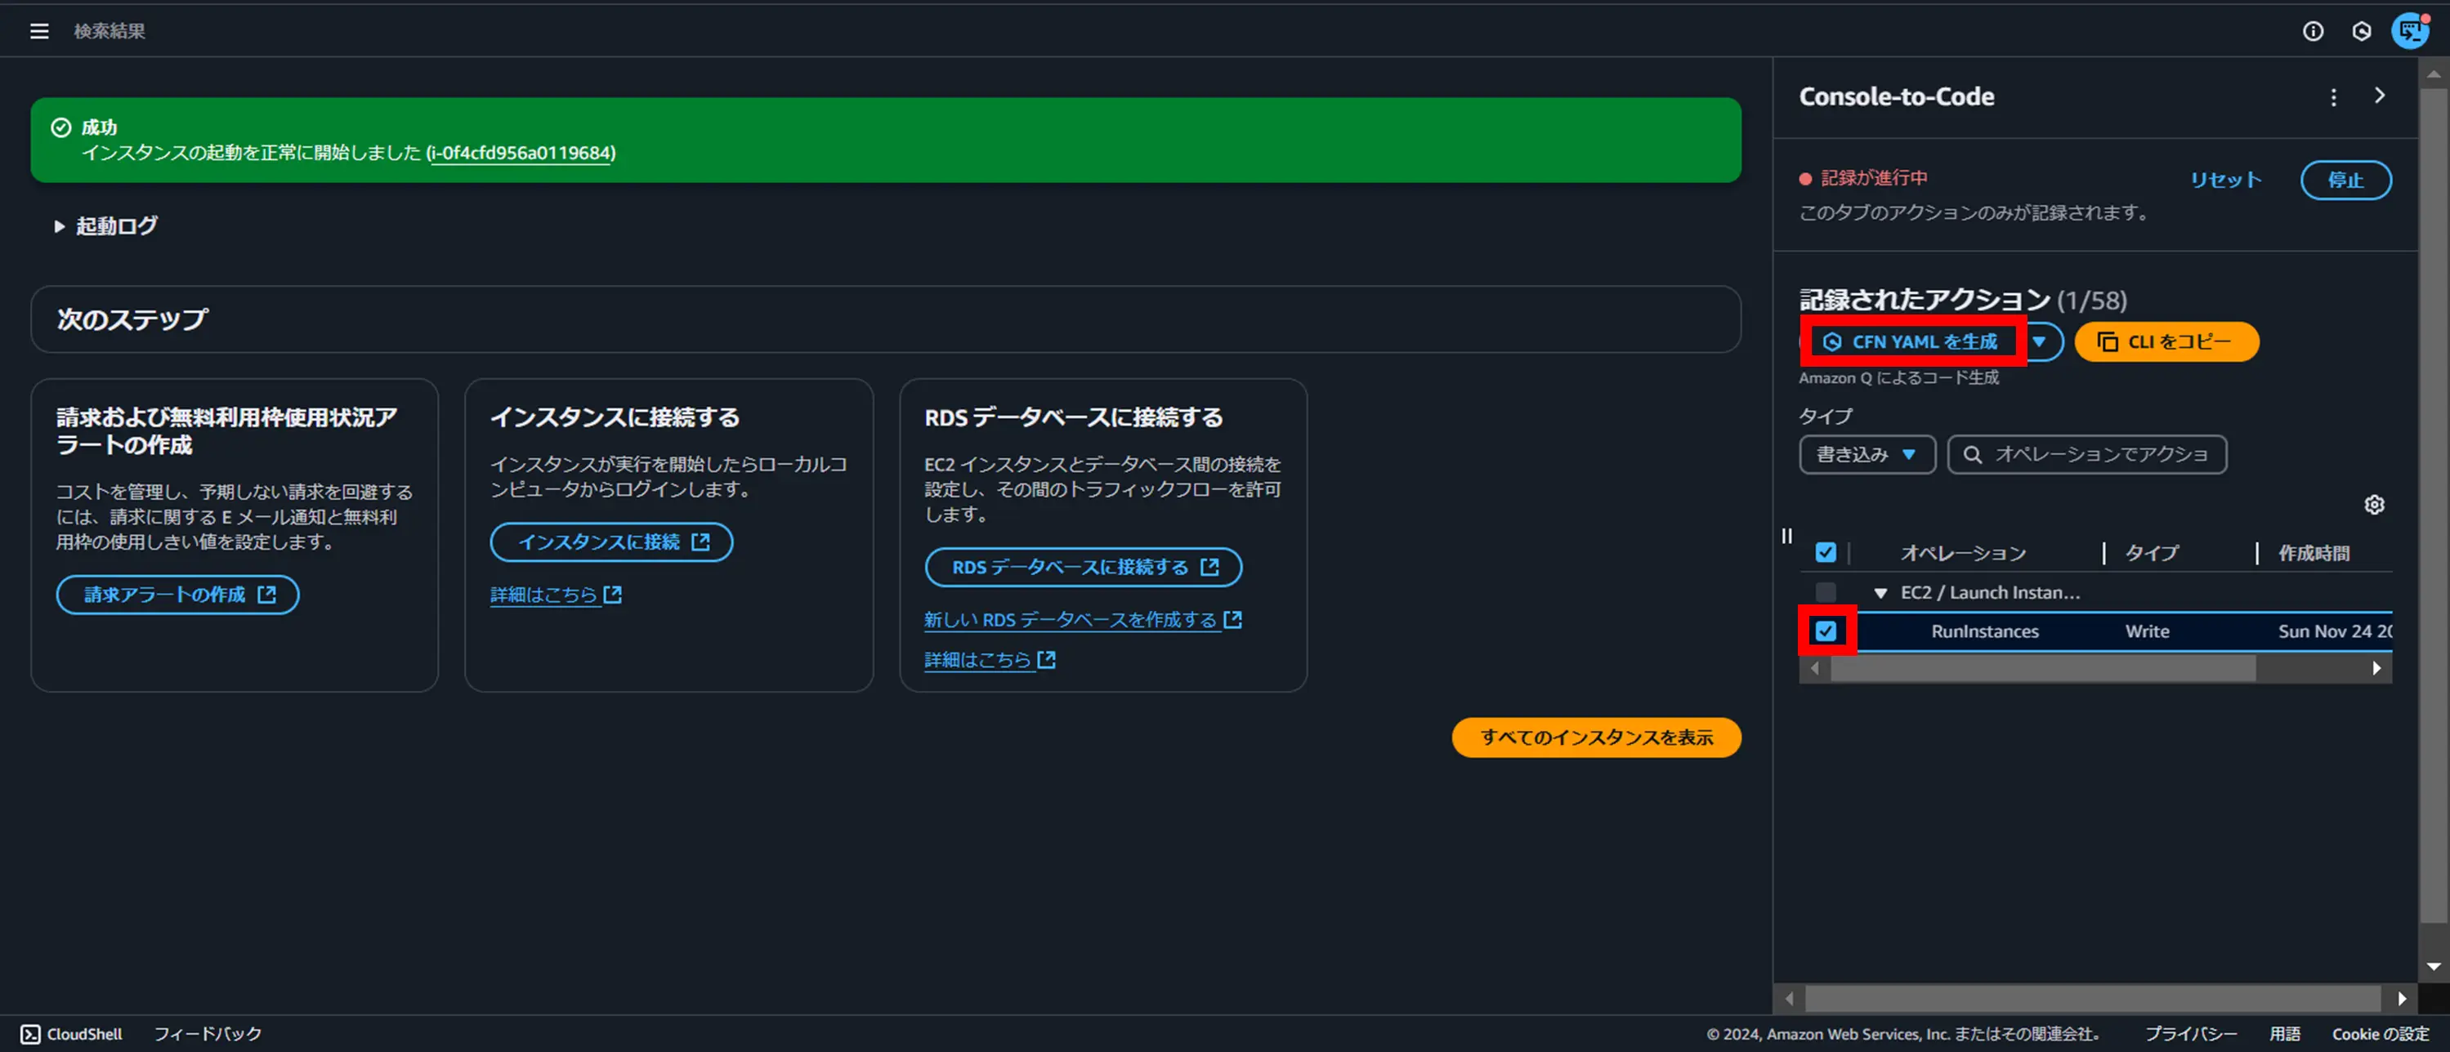The image size is (2450, 1052).
Task: Open the CloudShell user avatar icon
Action: pyautogui.click(x=2411, y=31)
